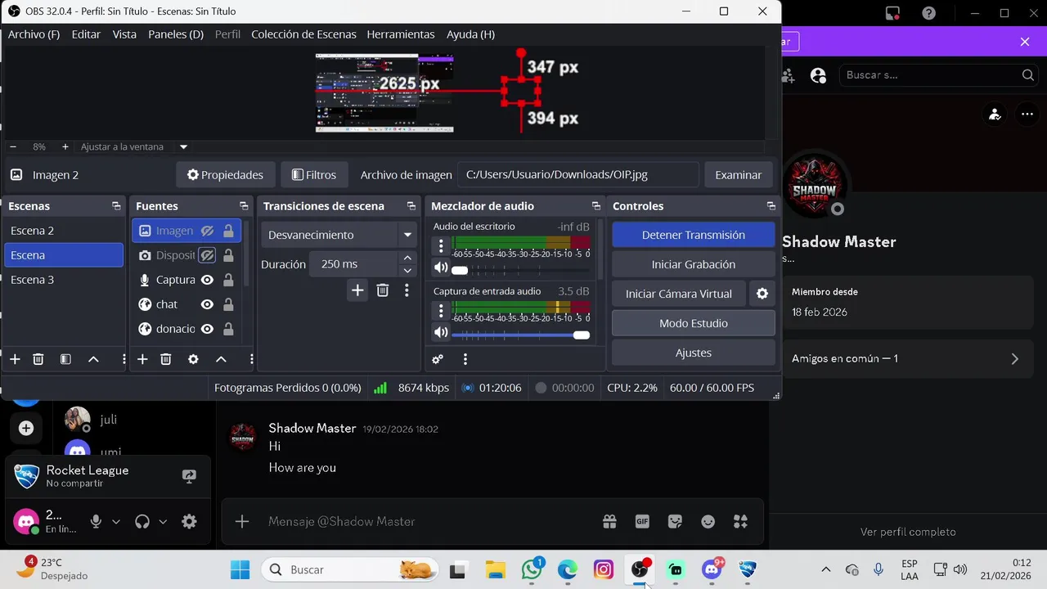Open Archivo (F) menu
This screenshot has height=589, width=1047.
(34, 34)
